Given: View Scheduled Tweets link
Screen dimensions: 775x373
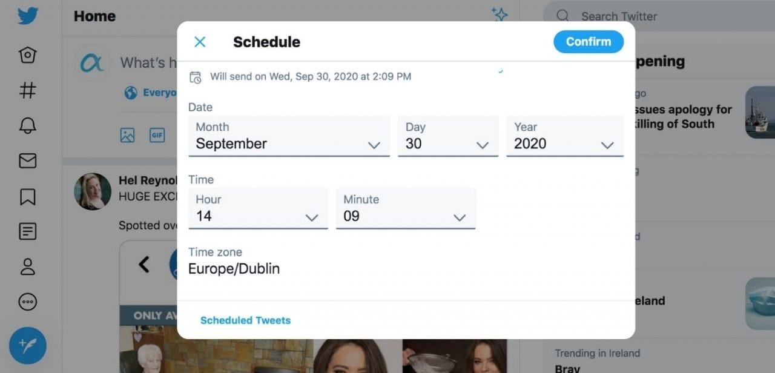Looking at the screenshot, I should [245, 320].
